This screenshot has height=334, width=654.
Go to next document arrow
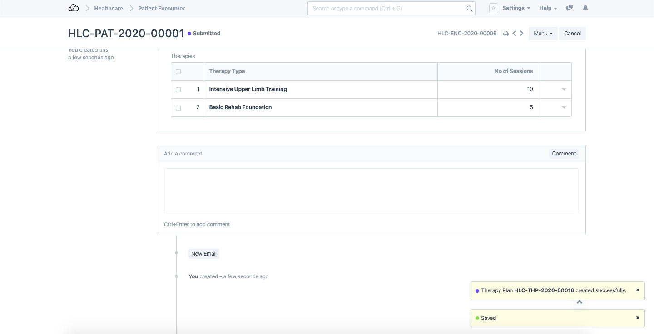click(522, 34)
